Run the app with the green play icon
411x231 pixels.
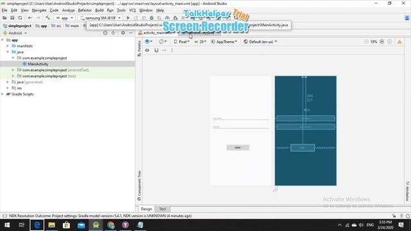128,18
